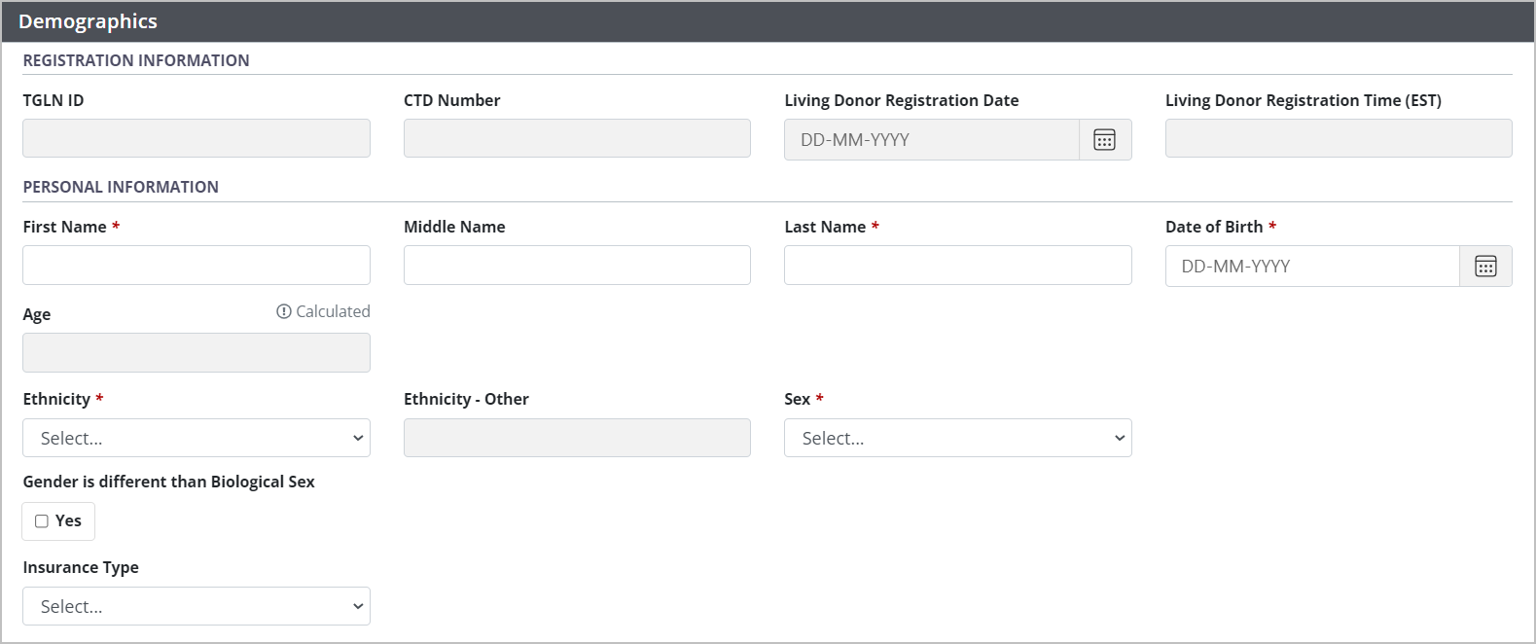Viewport: 1536px width, 644px height.
Task: Select the TGLN ID field
Action: coord(196,138)
